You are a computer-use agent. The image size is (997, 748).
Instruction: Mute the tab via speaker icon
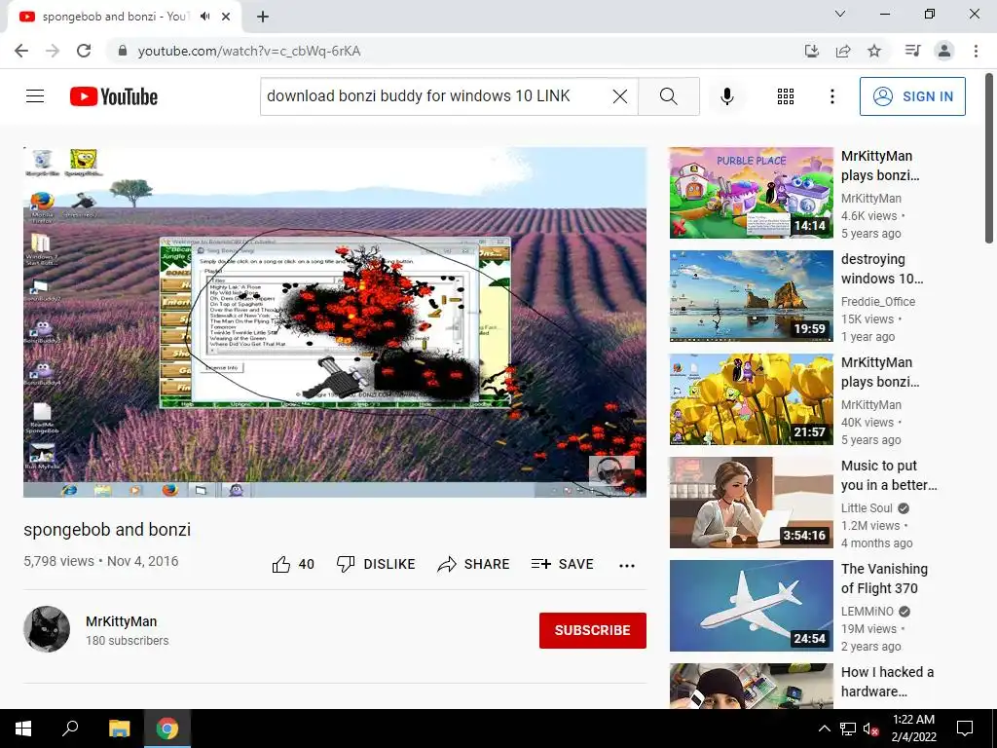(x=204, y=17)
